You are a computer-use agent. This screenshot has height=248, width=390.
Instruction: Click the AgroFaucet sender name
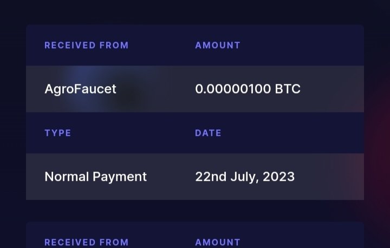click(80, 89)
